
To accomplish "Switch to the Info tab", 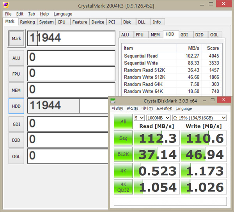I will tap(158, 22).
